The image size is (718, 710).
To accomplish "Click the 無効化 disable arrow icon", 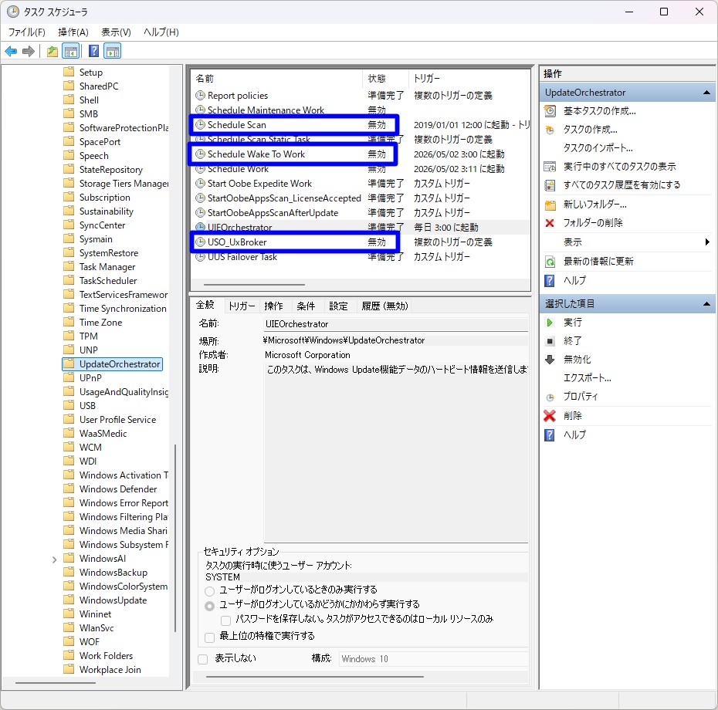I will [550, 360].
